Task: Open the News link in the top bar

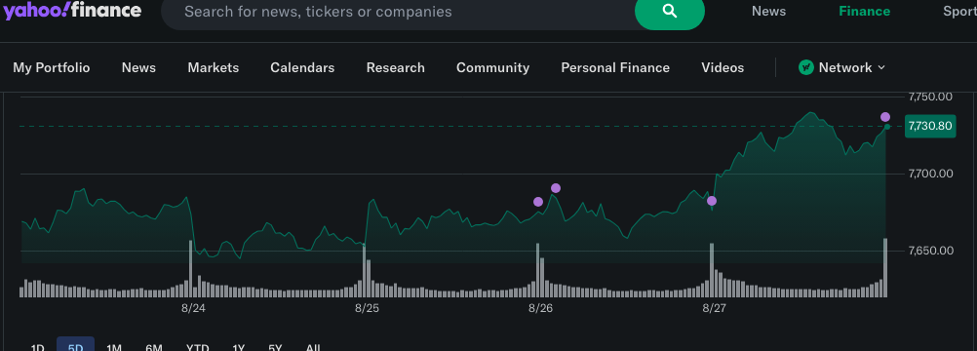Action: coord(768,12)
